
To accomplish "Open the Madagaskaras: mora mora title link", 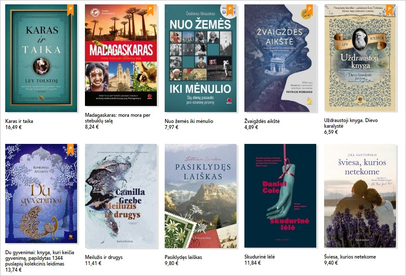I will (x=118, y=118).
